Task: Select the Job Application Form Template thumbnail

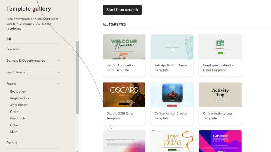Action: coord(172,47)
